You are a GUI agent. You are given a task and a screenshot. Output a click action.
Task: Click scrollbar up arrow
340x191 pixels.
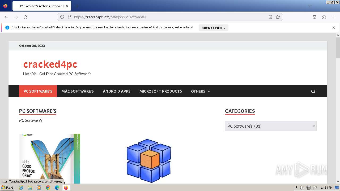point(338,35)
